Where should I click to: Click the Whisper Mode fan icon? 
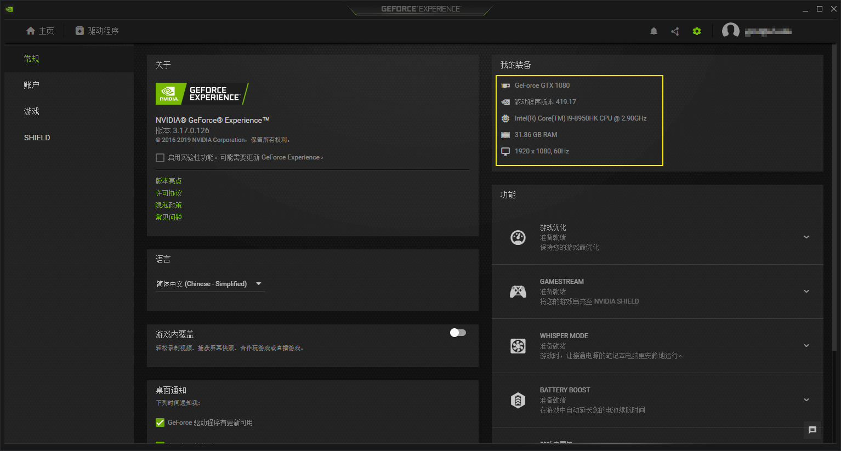tap(518, 346)
